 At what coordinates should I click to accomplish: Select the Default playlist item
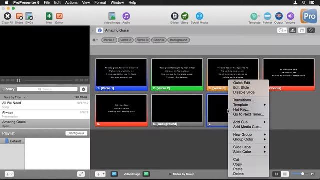[13, 141]
